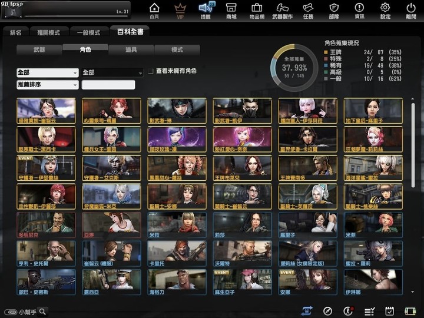Open the VIP crown icon
This screenshot has height=318, width=424.
(180, 10)
